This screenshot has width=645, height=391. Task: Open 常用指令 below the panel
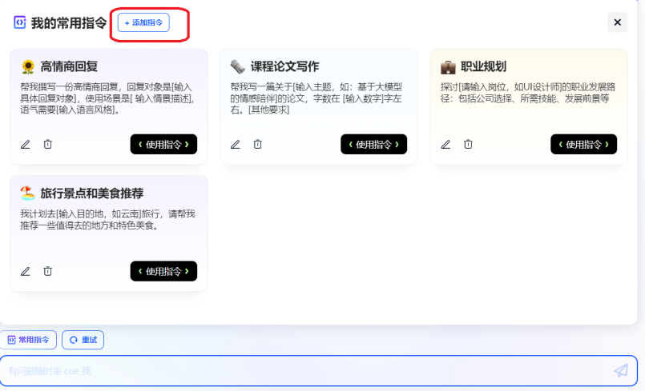click(x=29, y=340)
